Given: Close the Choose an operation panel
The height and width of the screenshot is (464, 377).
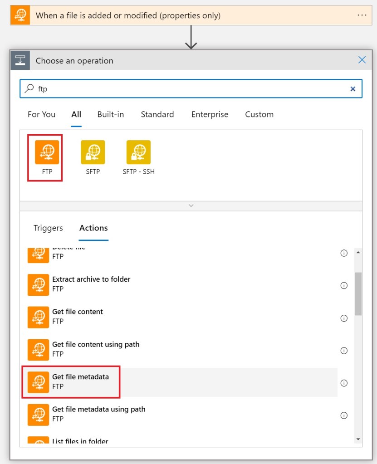Looking at the screenshot, I should pyautogui.click(x=362, y=60).
